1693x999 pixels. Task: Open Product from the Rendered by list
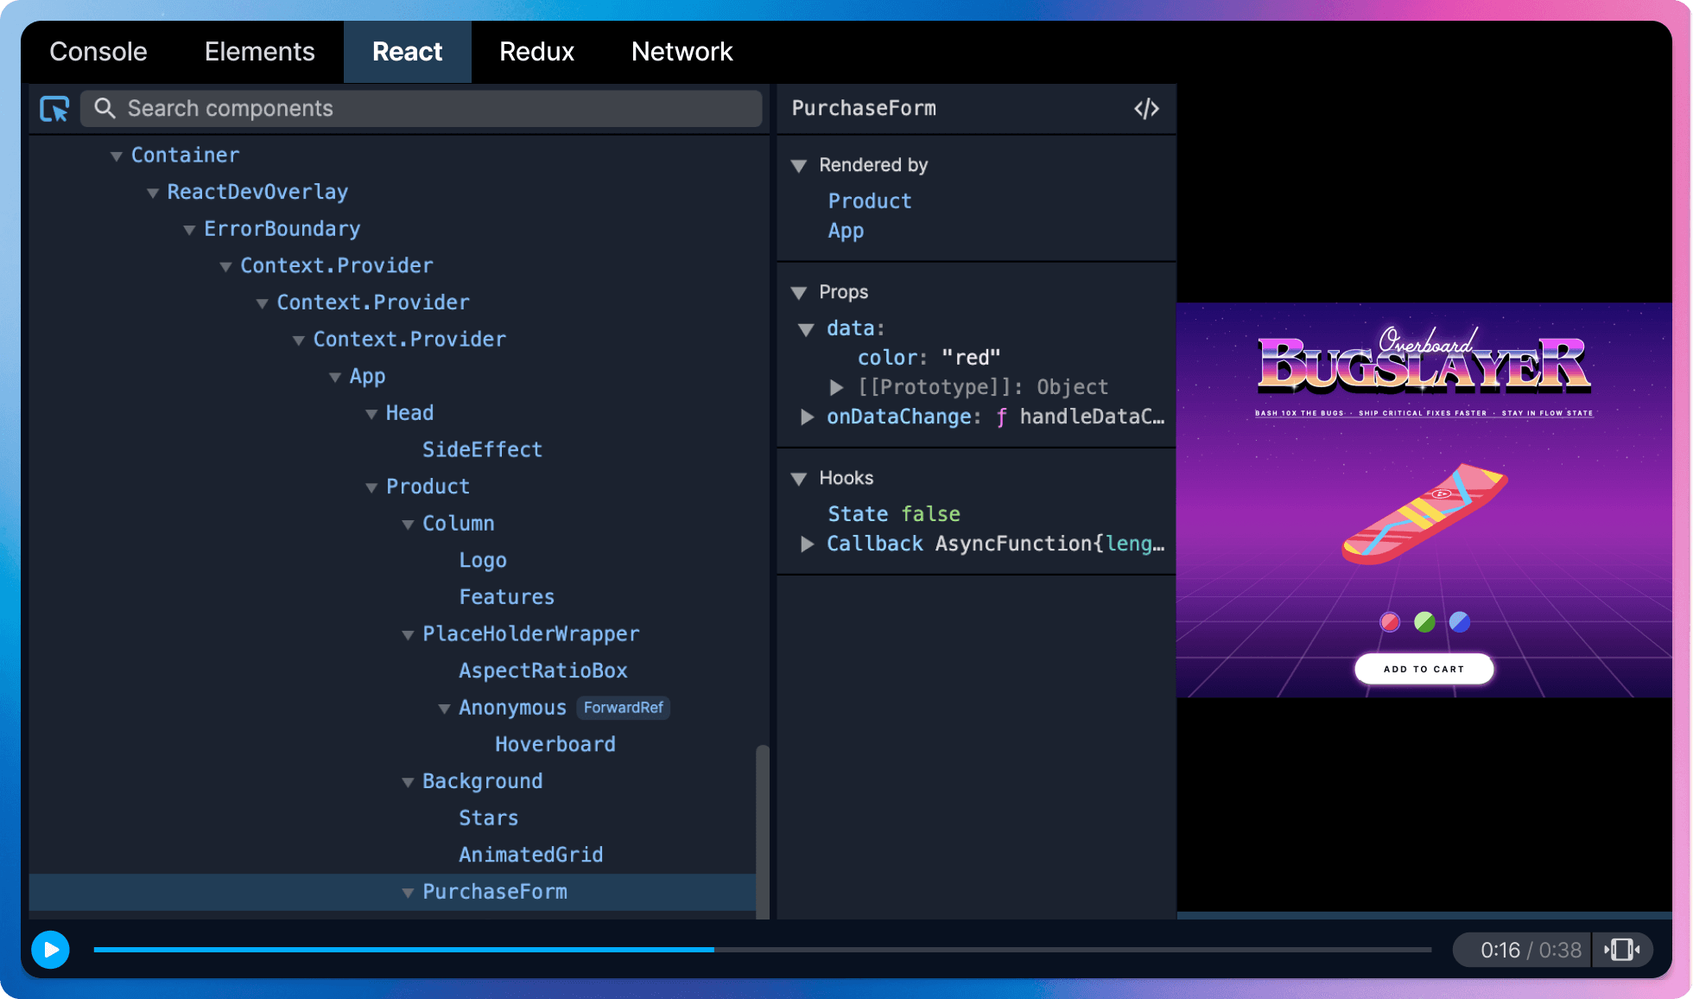(869, 200)
